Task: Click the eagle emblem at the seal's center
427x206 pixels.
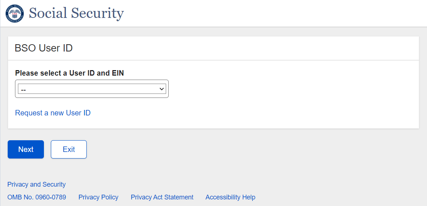Action: [x=14, y=14]
